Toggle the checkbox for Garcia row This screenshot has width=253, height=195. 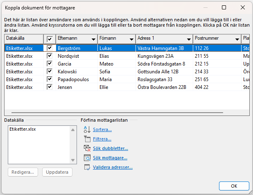coord(50,63)
